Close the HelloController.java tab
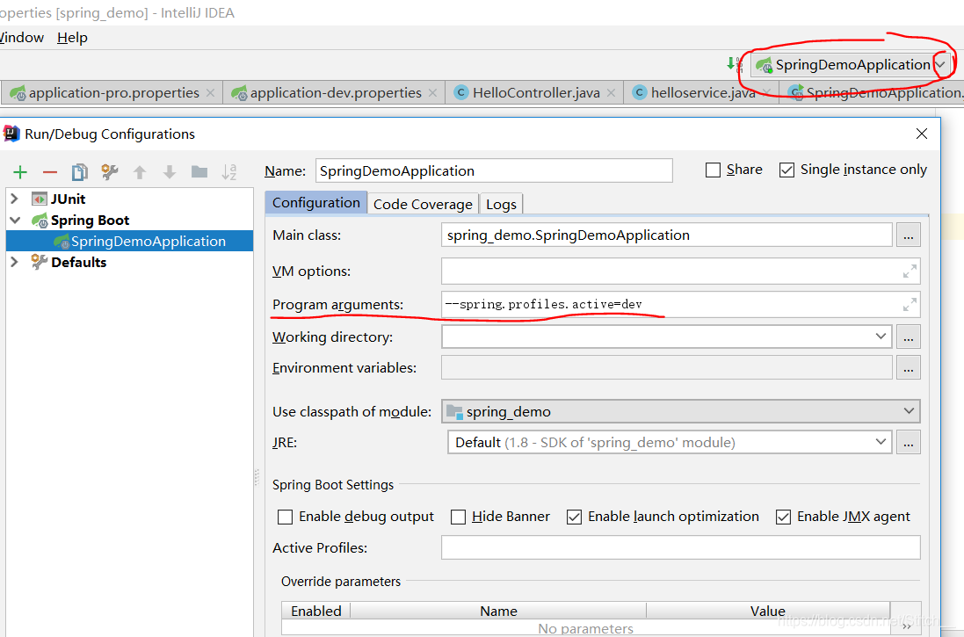The width and height of the screenshot is (964, 637). click(611, 93)
